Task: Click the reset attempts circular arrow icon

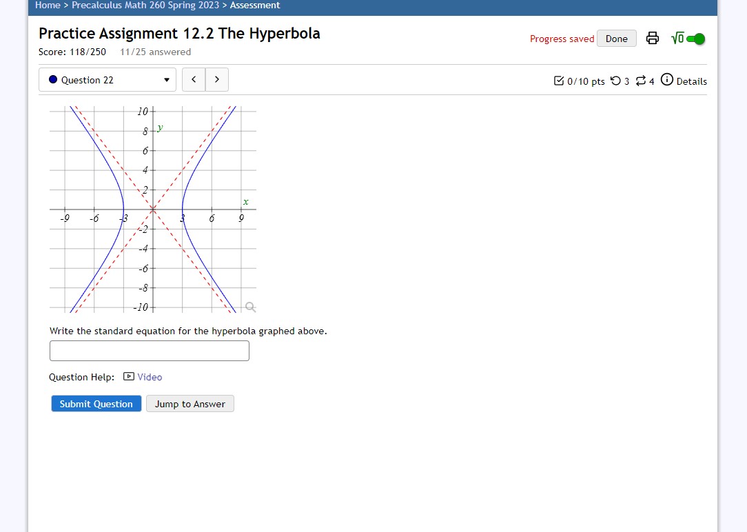Action: point(617,81)
